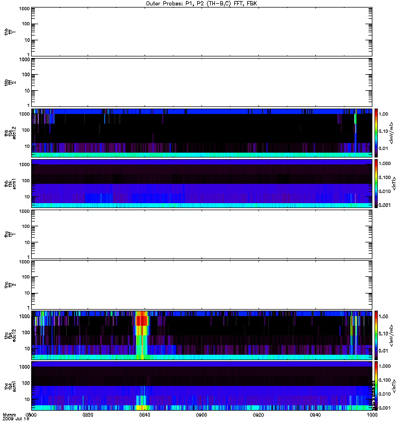Viewport: 403px width, 430px height.
Task: Click the '100' y-axis label of thc fbk edc12
Action: coord(26,332)
